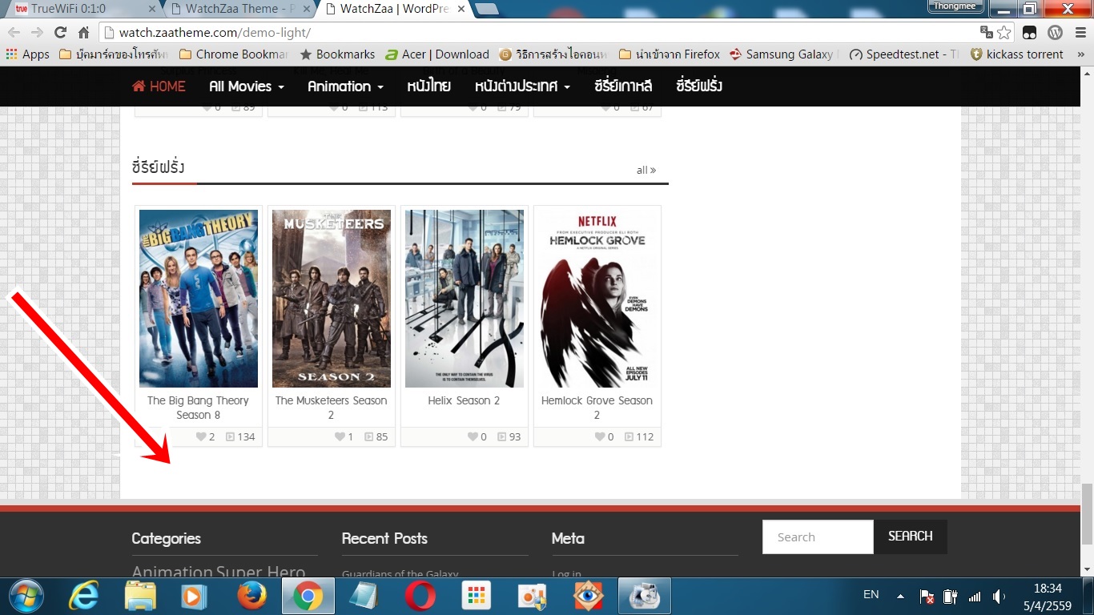Click the Thongmee profile button
Screen dimensions: 1094x615
coord(955,6)
